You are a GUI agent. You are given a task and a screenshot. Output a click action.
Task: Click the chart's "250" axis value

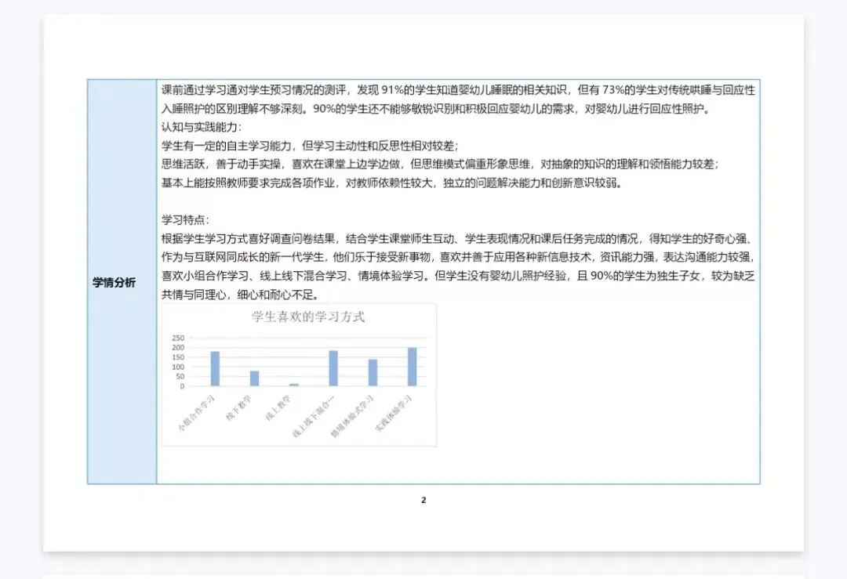(x=178, y=338)
